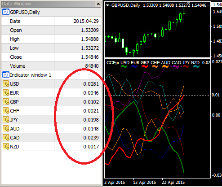Click the 13 Apr 2015 date marker
The image size is (222, 187).
144,183
